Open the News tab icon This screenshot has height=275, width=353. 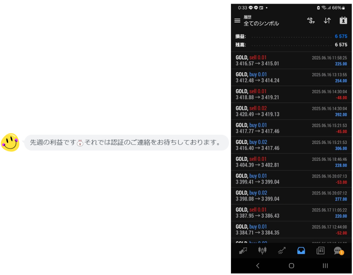pos(320,251)
